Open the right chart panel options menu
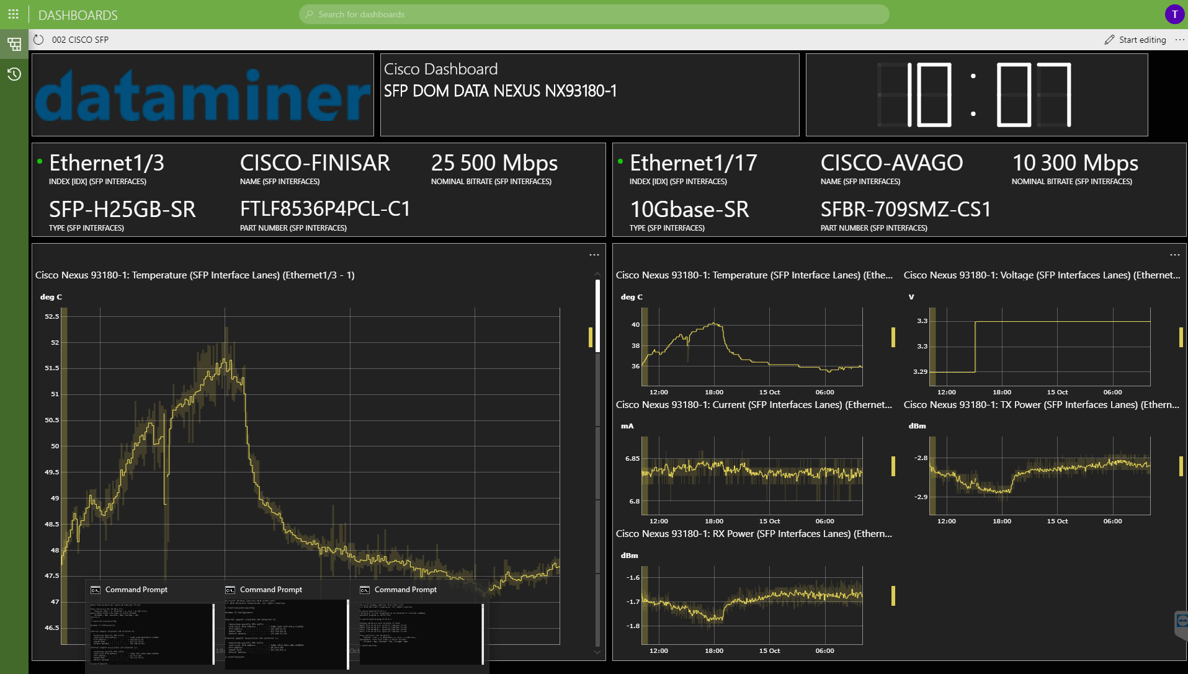 1174,255
